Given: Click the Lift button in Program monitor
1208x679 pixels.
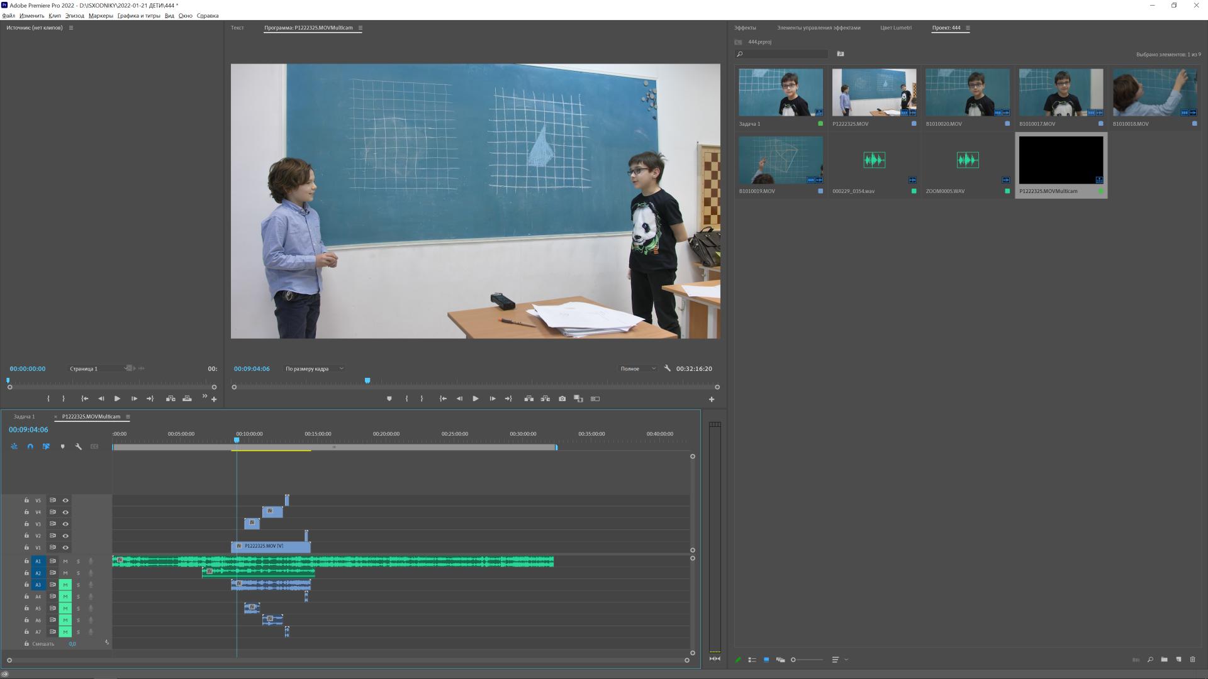Looking at the screenshot, I should [x=528, y=399].
